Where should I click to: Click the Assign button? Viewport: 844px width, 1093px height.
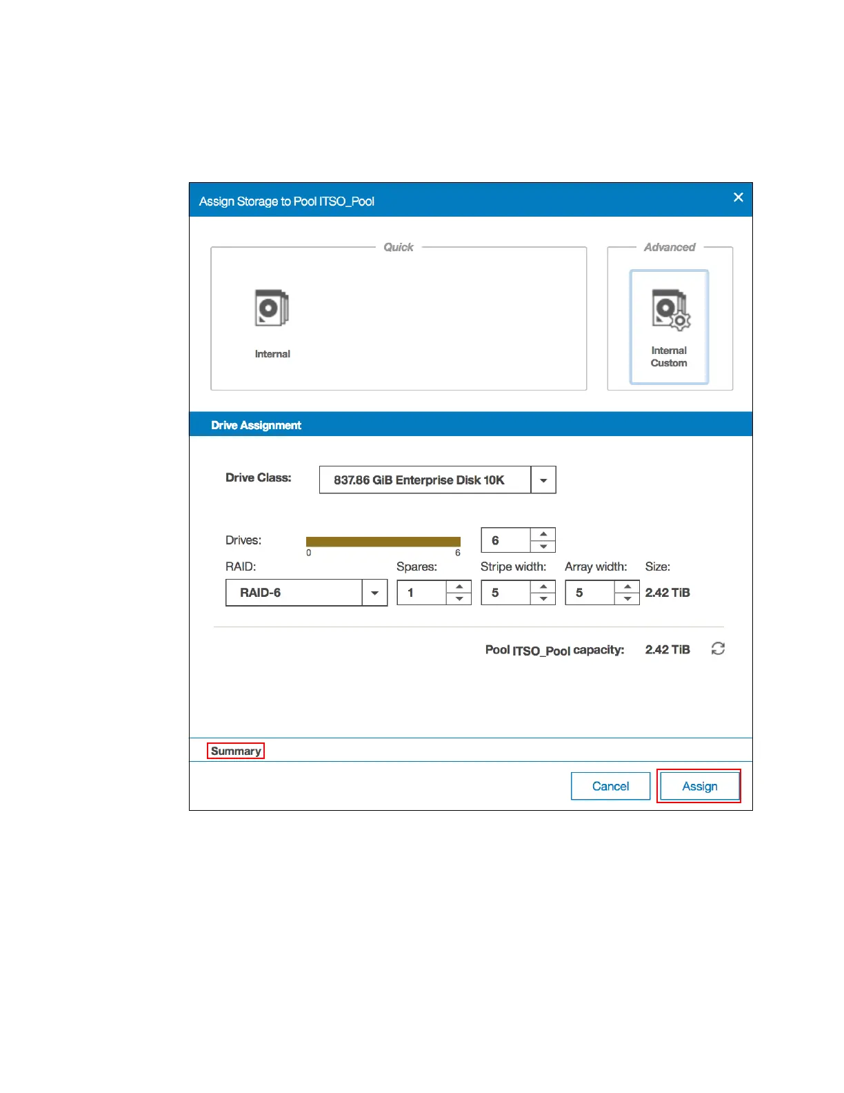click(x=700, y=786)
